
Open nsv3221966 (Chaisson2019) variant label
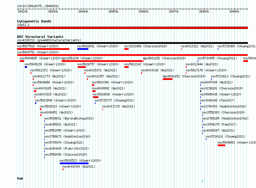(x=146, y=46)
